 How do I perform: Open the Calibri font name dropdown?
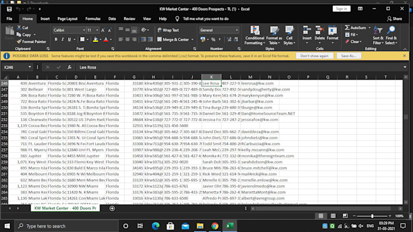[84, 30]
